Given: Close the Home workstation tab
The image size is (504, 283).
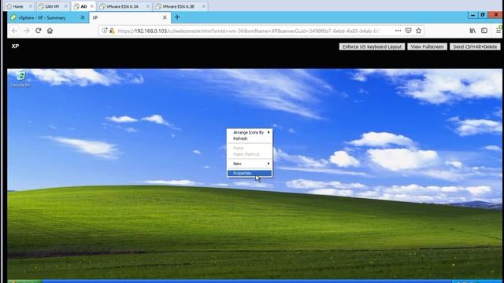Looking at the screenshot, I should coord(31,6).
